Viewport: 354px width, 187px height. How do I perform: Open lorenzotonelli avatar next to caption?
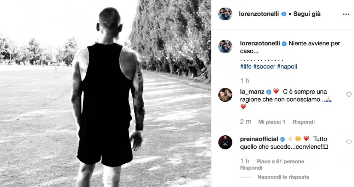click(225, 46)
